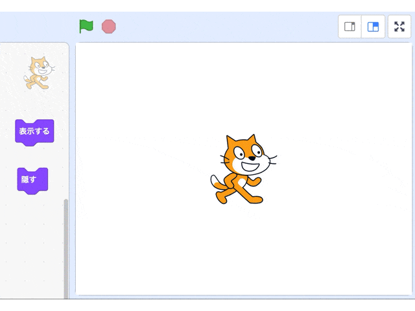
Task: Click the workspace vertical scrollbar
Action: click(x=66, y=249)
